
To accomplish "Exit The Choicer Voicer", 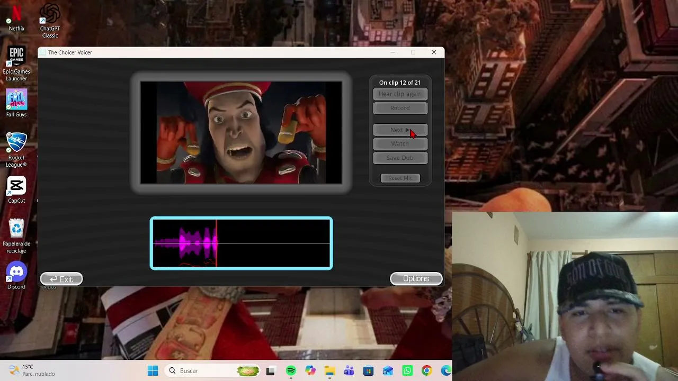I will pyautogui.click(x=61, y=279).
